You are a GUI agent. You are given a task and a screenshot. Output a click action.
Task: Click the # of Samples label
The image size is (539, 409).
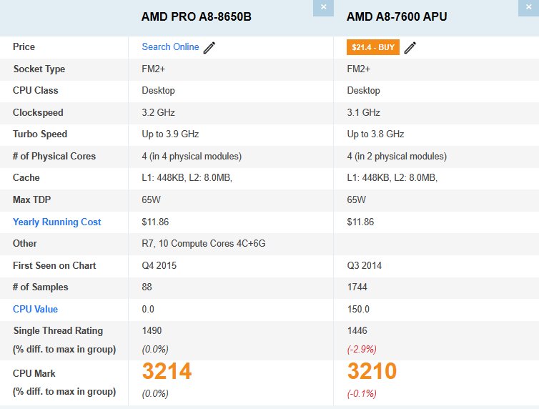[x=40, y=287]
